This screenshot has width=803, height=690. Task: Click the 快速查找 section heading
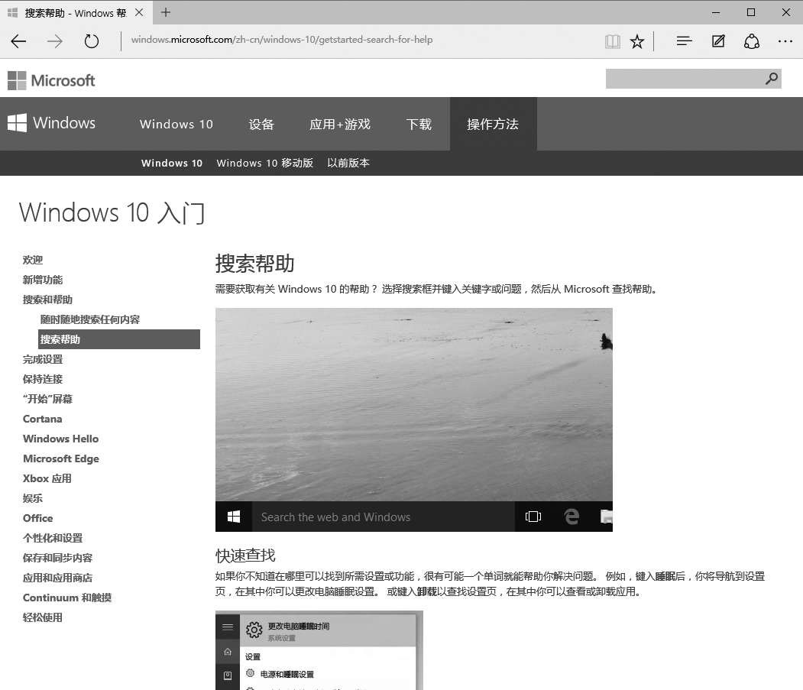pos(245,556)
